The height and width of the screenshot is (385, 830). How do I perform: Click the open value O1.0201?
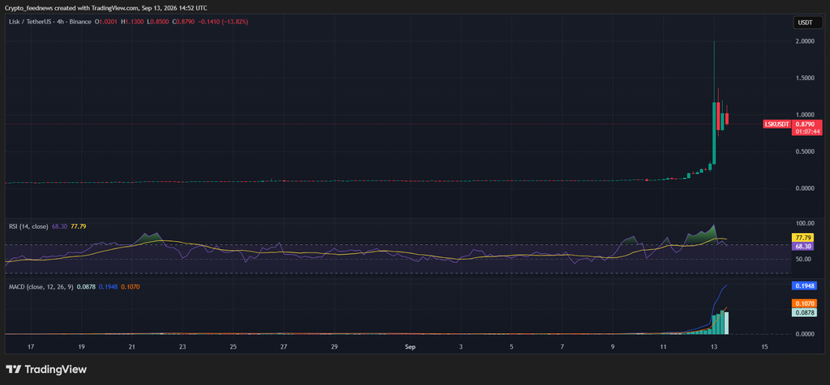tap(106, 22)
